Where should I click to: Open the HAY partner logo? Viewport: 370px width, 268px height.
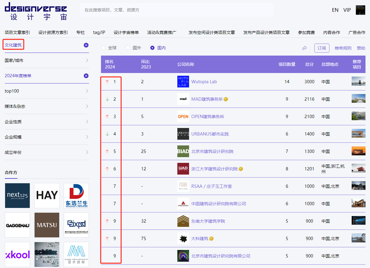[47, 196]
